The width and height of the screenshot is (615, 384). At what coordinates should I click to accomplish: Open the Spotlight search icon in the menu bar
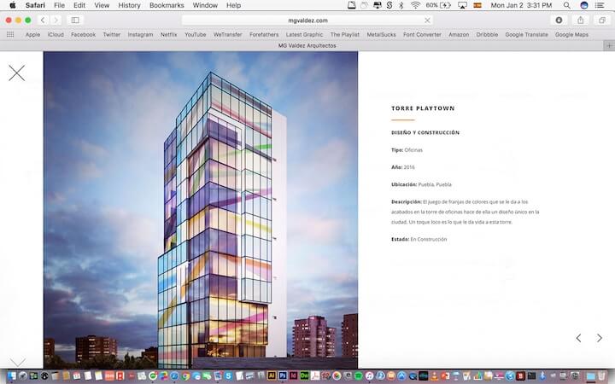pyautogui.click(x=567, y=5)
